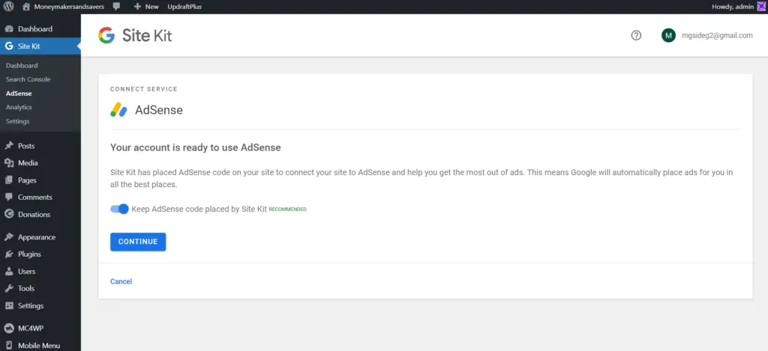Click the Site Kit Google logo header
The image size is (768, 351).
point(135,35)
